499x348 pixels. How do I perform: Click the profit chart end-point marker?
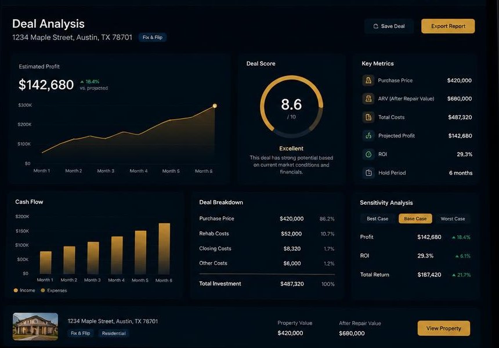(215, 106)
